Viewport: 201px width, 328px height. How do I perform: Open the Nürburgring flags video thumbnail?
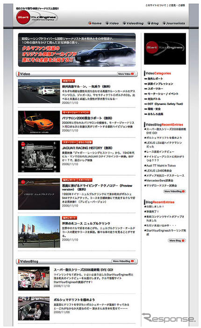click(x=39, y=232)
